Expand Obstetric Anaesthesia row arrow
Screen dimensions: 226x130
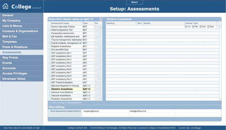[x=49, y=89]
